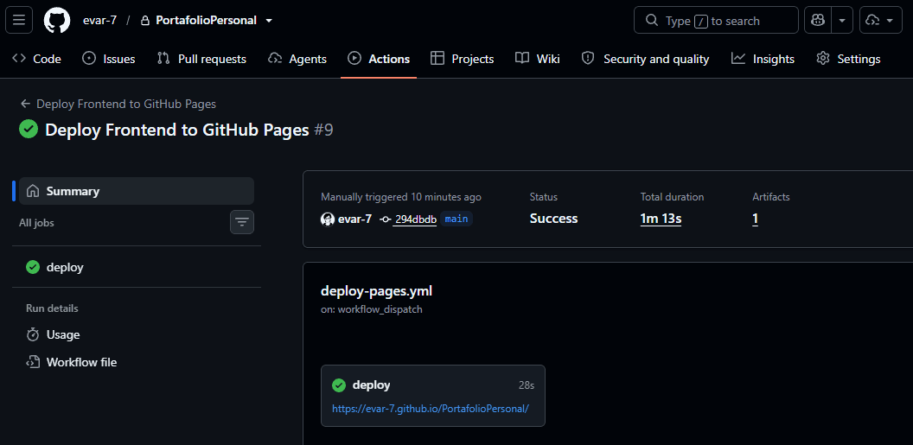The width and height of the screenshot is (913, 445).
Task: Open the PortafolioPersonal repository name
Action: tap(206, 21)
